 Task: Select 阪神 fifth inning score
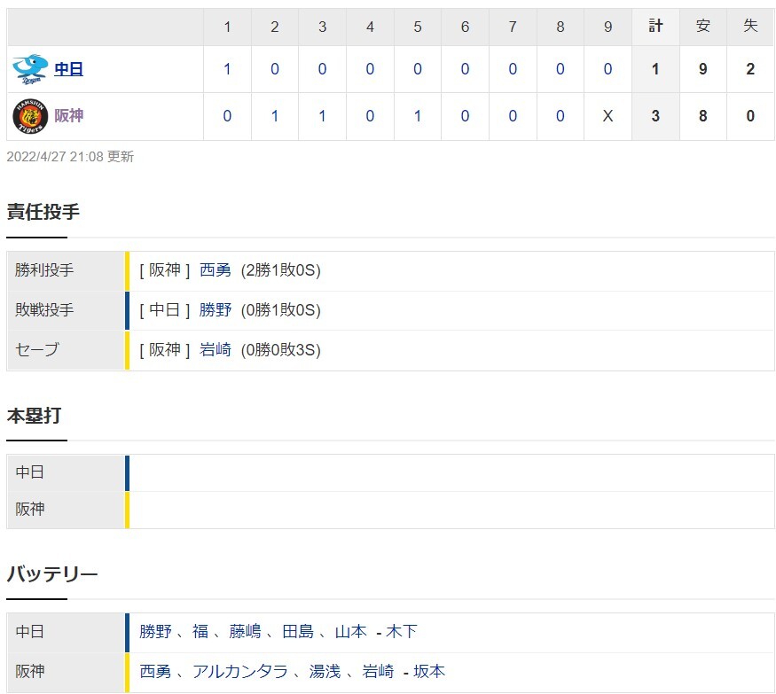418,116
